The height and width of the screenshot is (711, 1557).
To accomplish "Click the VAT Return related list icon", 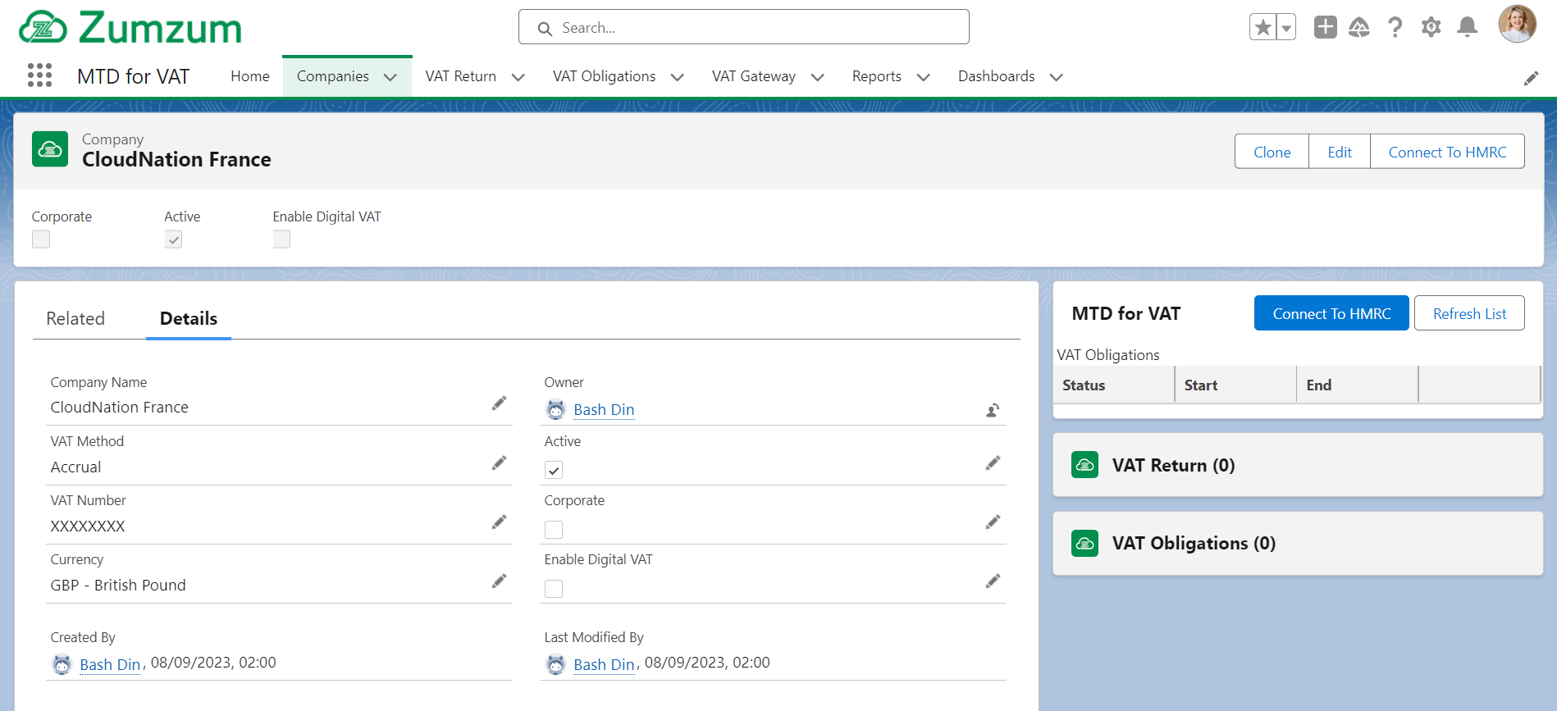I will 1084,465.
